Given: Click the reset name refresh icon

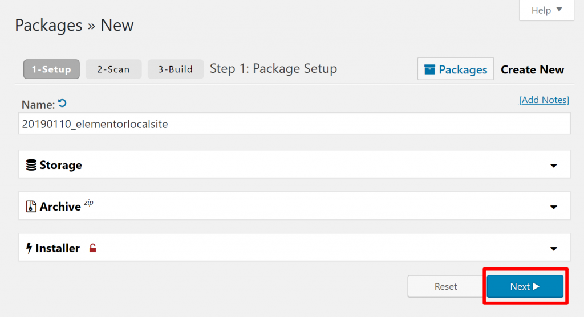Looking at the screenshot, I should [62, 103].
